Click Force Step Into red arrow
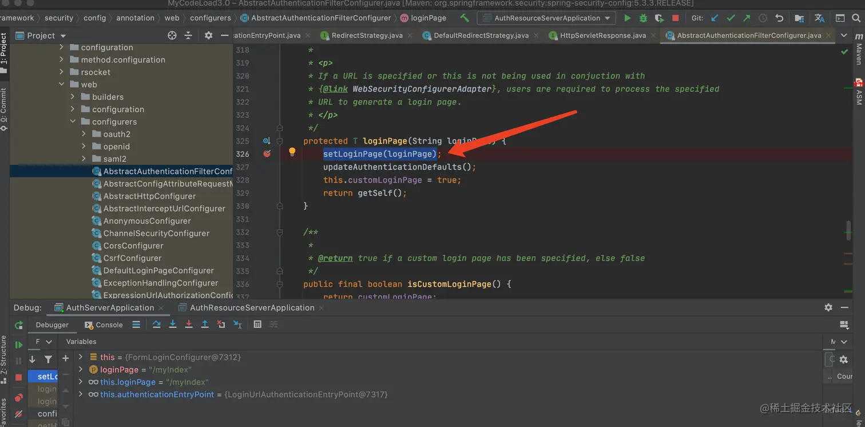 [x=189, y=325]
